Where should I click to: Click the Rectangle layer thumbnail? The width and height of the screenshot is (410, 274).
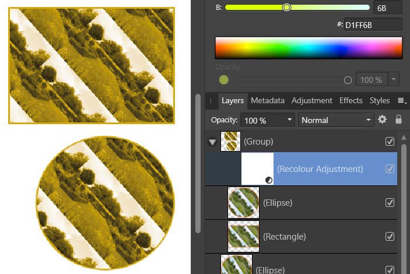243,236
